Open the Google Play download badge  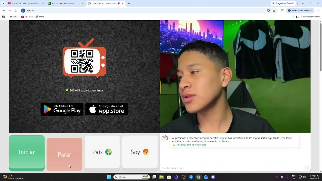(62, 109)
